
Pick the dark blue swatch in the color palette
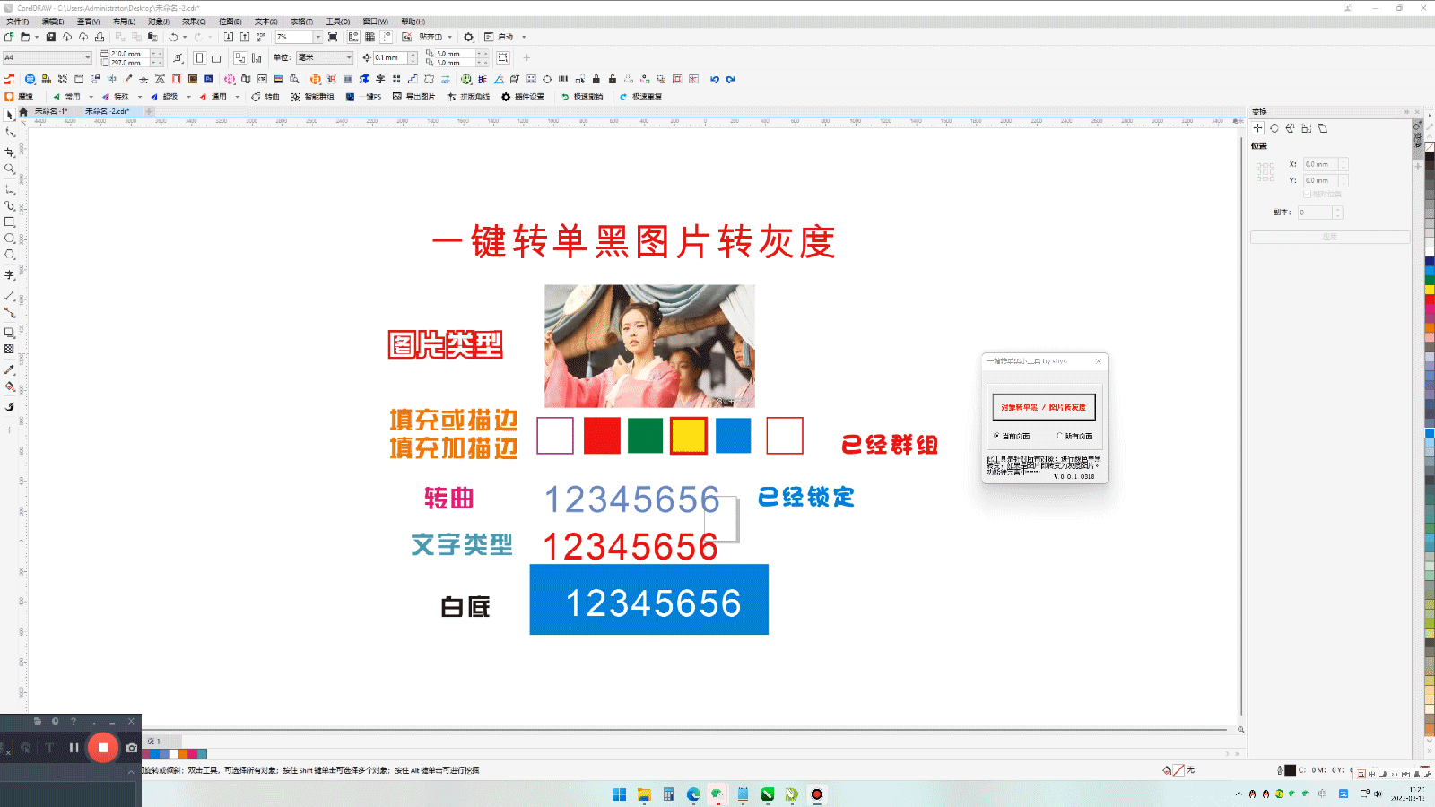tap(1430, 261)
